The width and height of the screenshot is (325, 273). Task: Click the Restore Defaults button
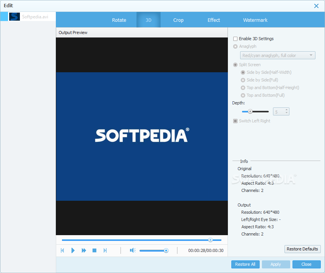coord(302,249)
